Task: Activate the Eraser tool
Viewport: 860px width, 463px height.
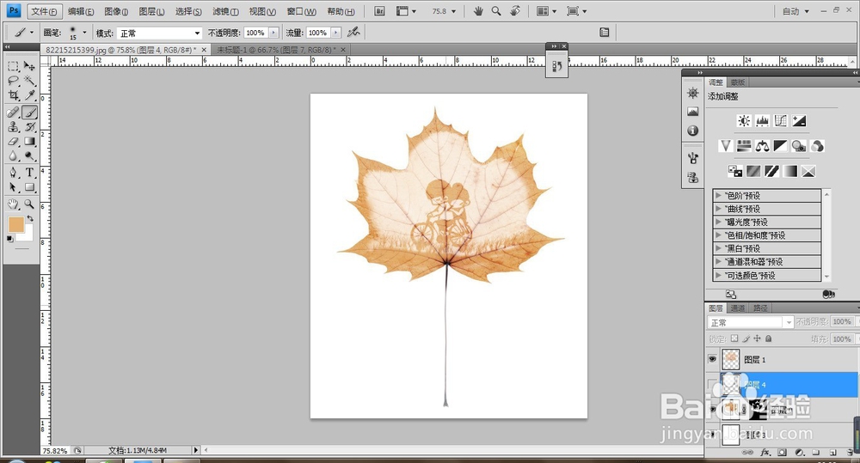Action: pos(13,142)
